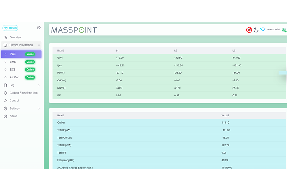Image resolution: width=287 pixels, height=191 pixels.
Task: Select the BMS device radio bullet
Action: point(5,62)
